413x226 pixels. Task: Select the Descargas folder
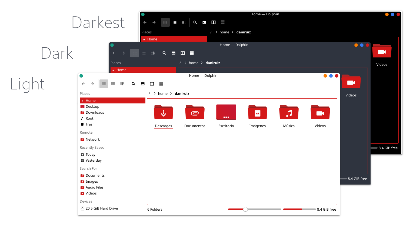click(164, 116)
